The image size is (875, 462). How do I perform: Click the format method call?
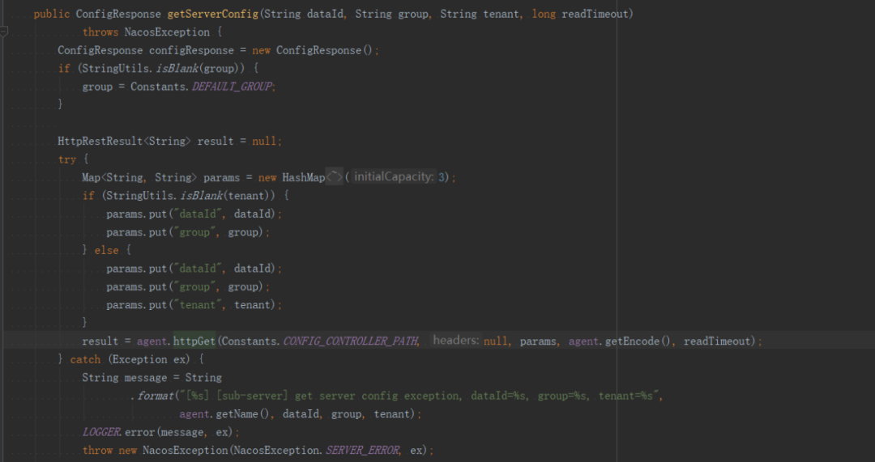(156, 396)
